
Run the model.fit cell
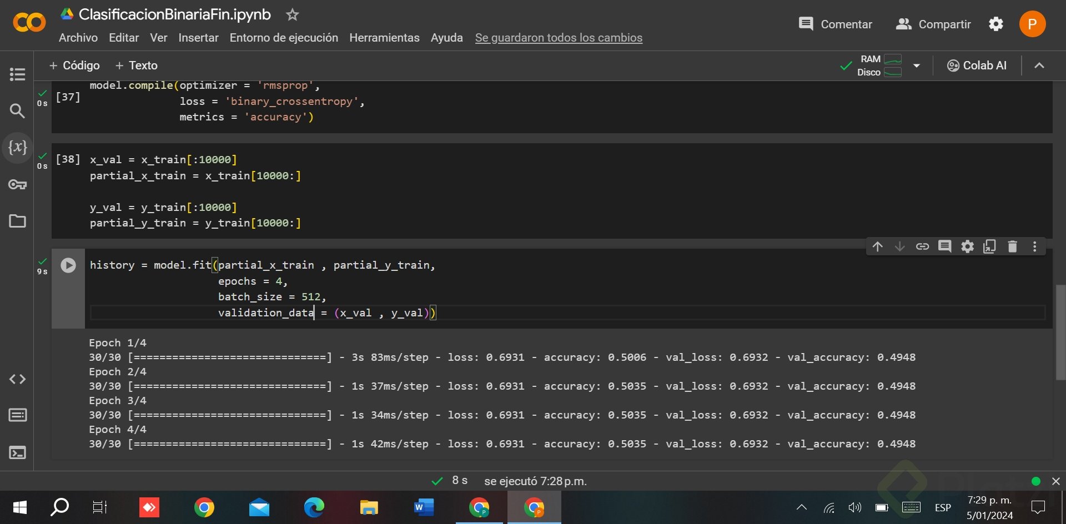click(68, 265)
